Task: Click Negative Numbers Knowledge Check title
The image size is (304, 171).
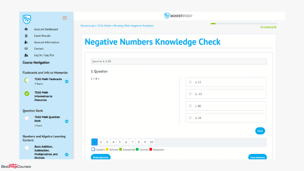Action: tap(153, 42)
